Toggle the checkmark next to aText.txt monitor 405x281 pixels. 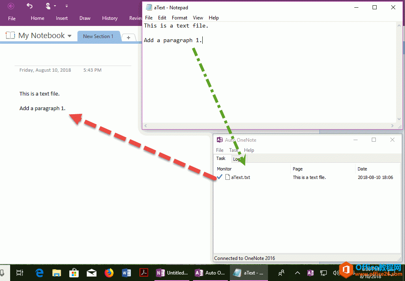click(219, 177)
